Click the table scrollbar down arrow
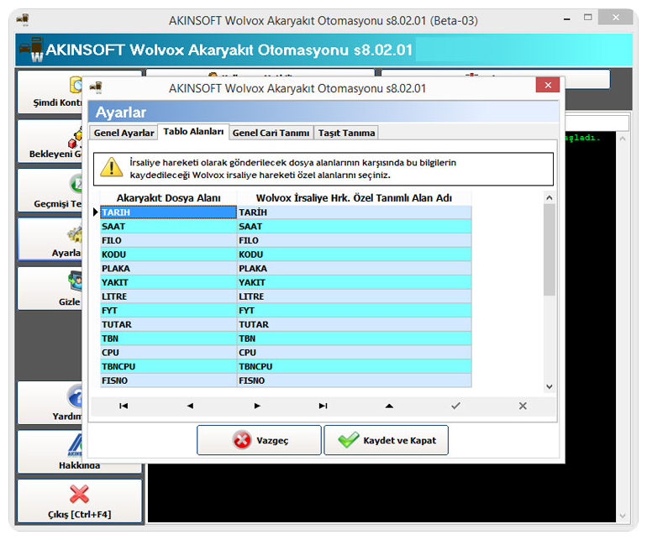The width and height of the screenshot is (647, 540). [550, 386]
